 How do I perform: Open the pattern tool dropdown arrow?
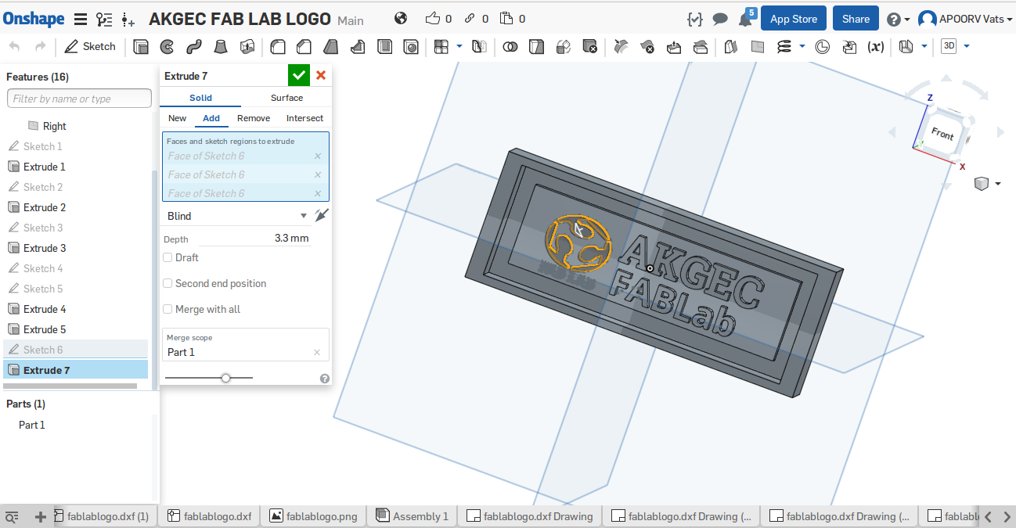pos(459,46)
